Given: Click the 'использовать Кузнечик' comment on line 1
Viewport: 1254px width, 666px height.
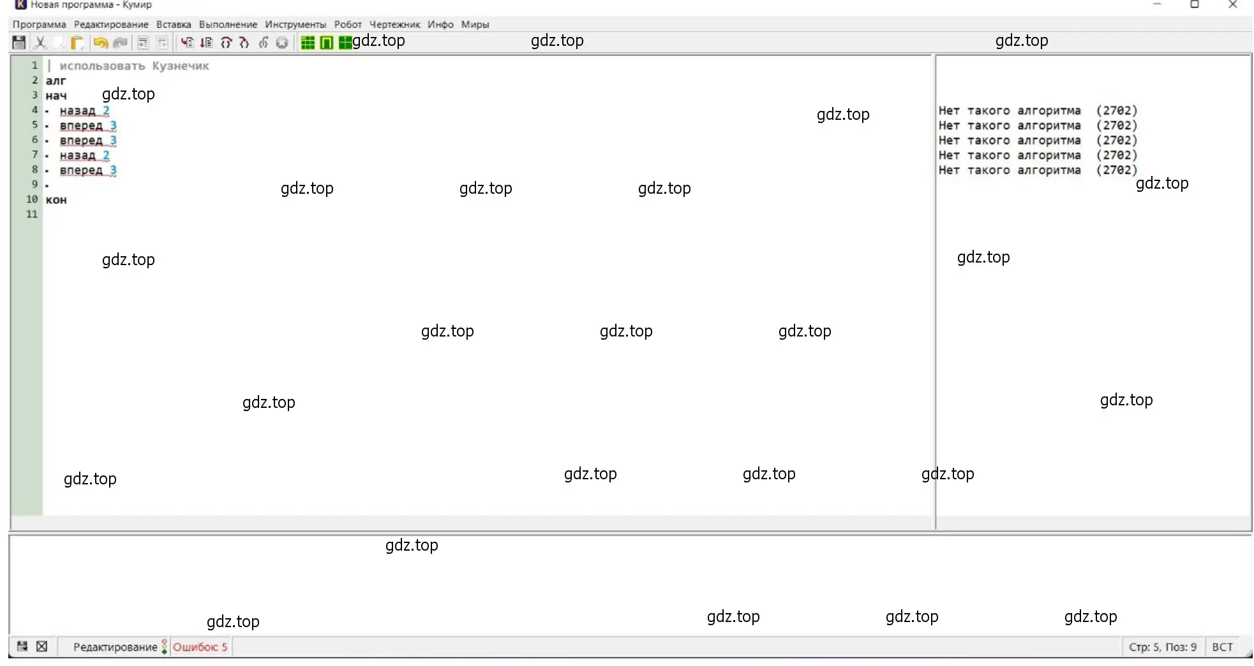Looking at the screenshot, I should click(x=134, y=66).
